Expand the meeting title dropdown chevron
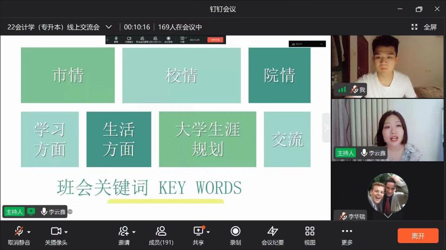Screen dimensions: 446x250 pyautogui.click(x=109, y=27)
